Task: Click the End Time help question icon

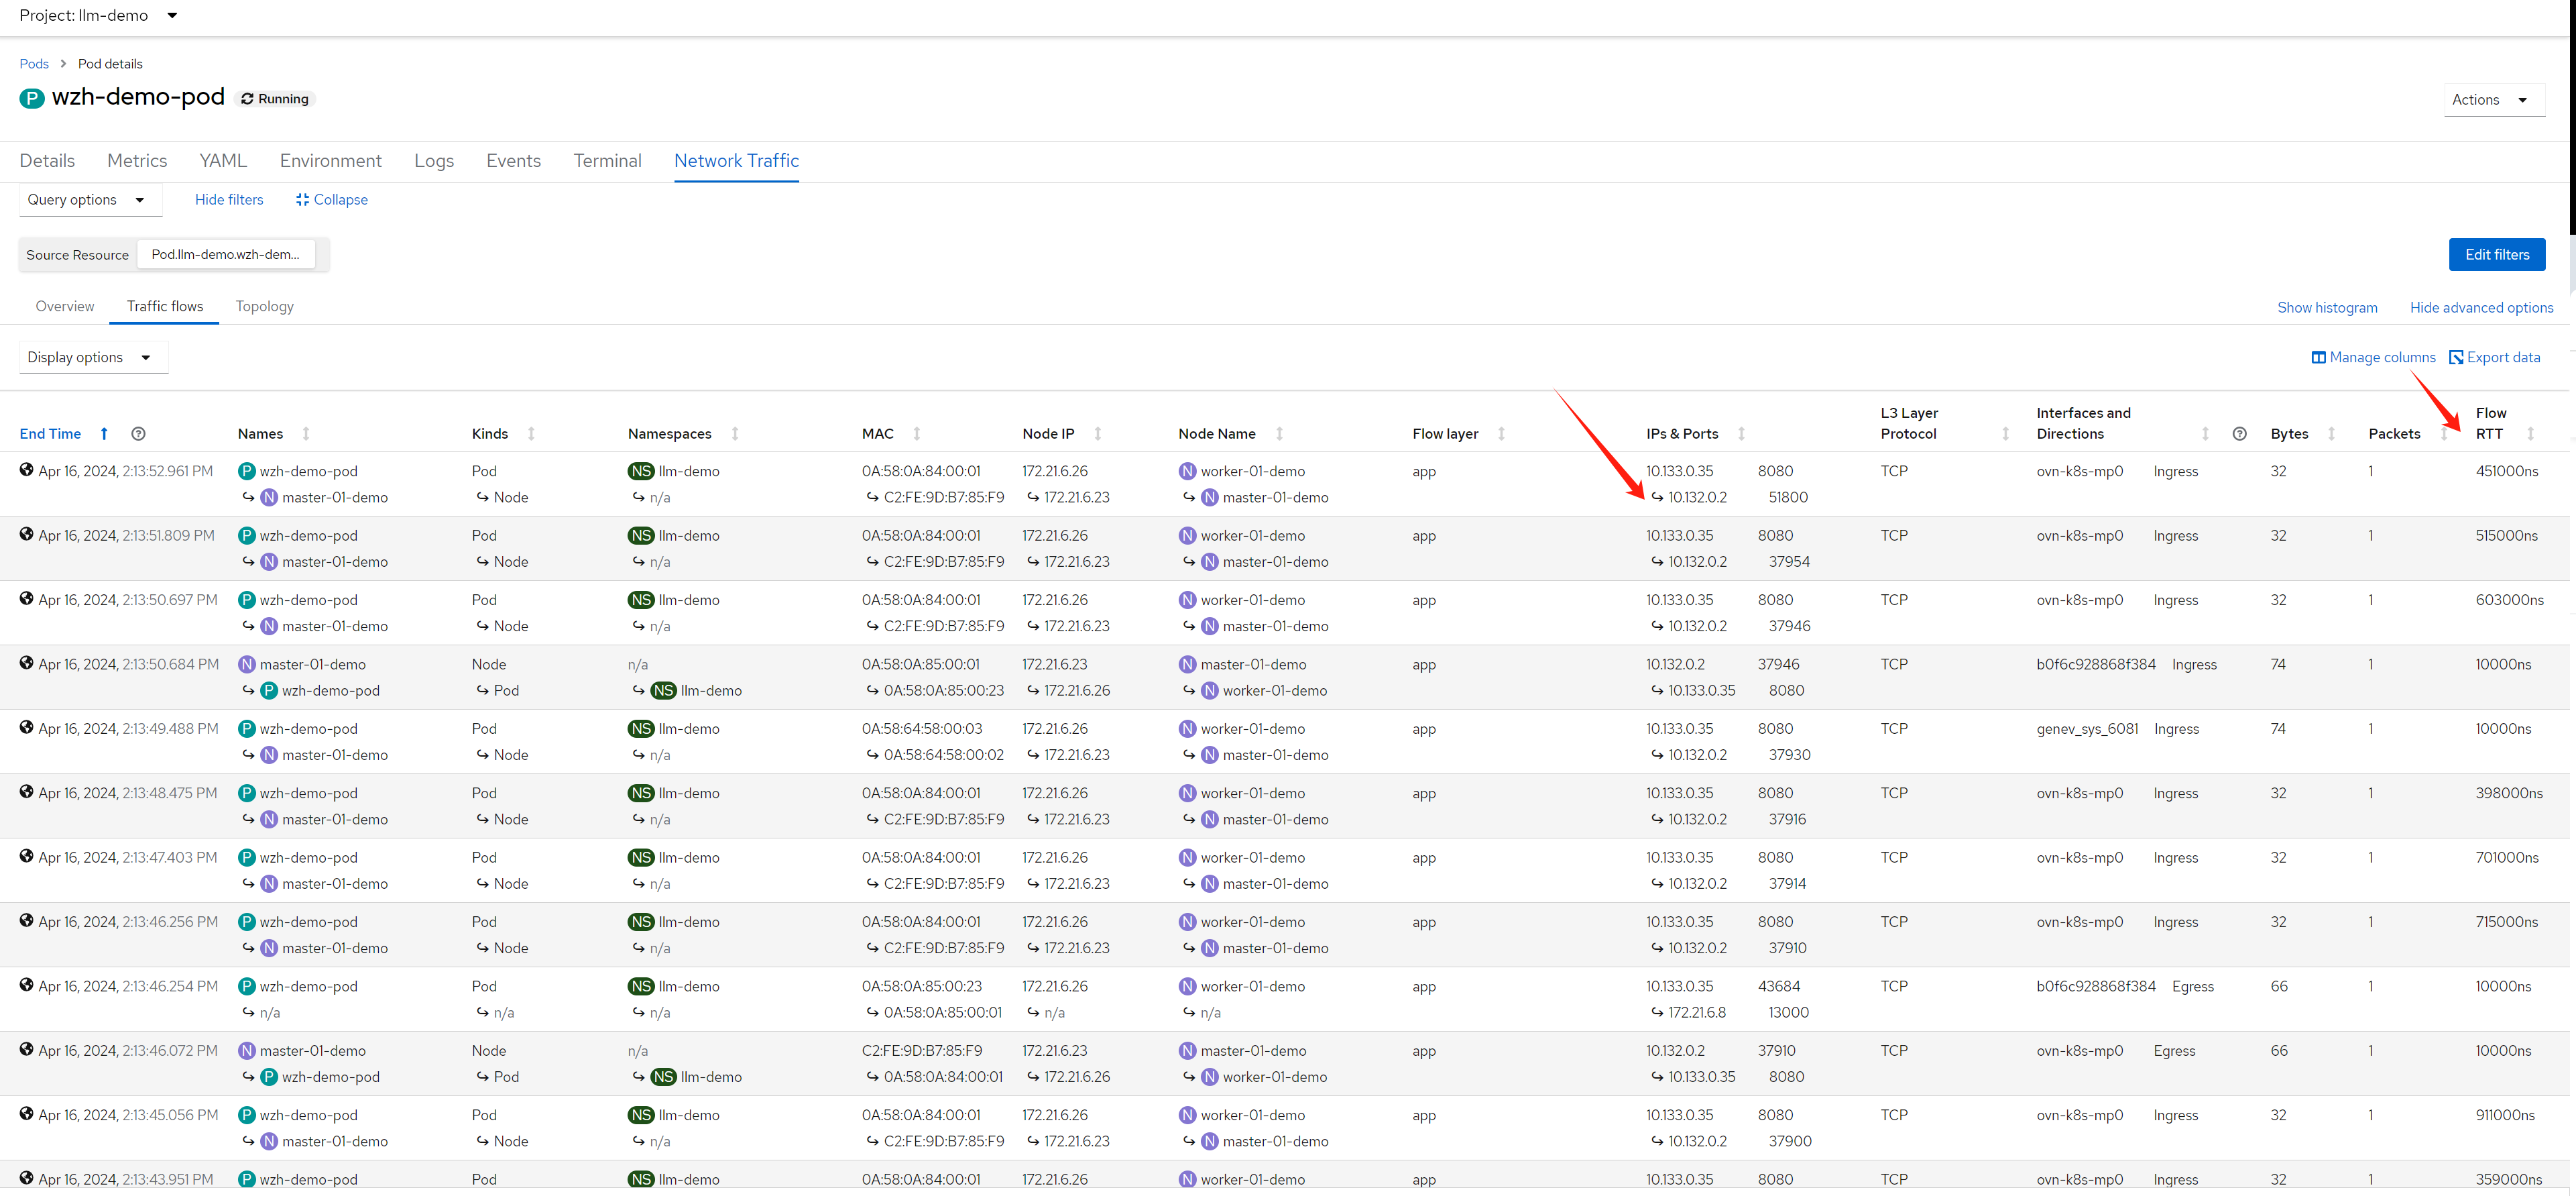Action: [138, 433]
